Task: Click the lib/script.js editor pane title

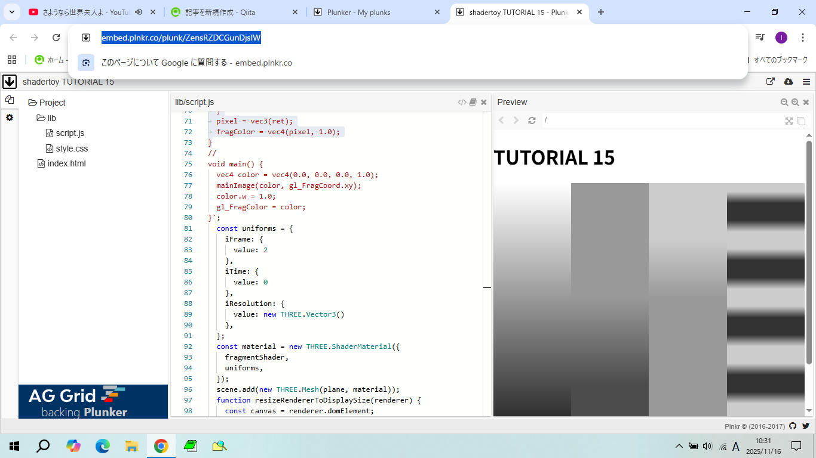Action: click(194, 102)
